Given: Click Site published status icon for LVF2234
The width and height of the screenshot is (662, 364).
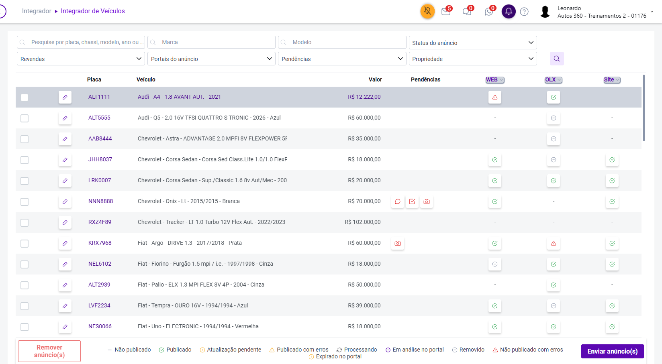Looking at the screenshot, I should click(612, 306).
